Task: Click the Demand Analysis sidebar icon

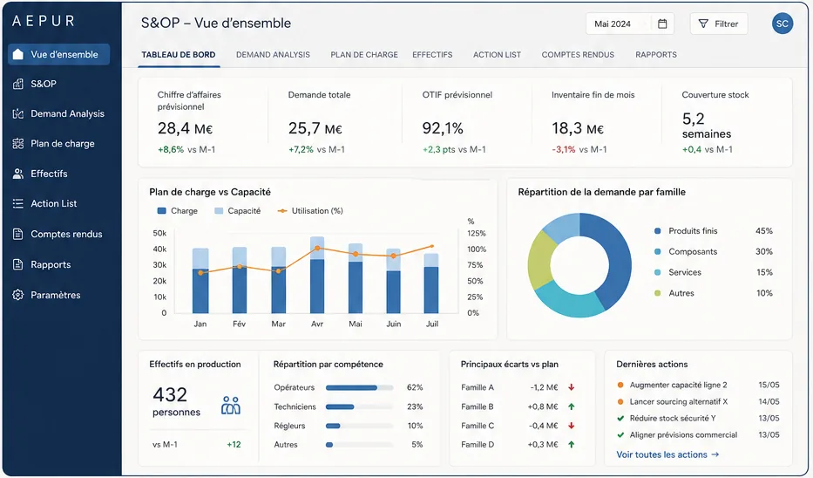Action: (x=17, y=113)
